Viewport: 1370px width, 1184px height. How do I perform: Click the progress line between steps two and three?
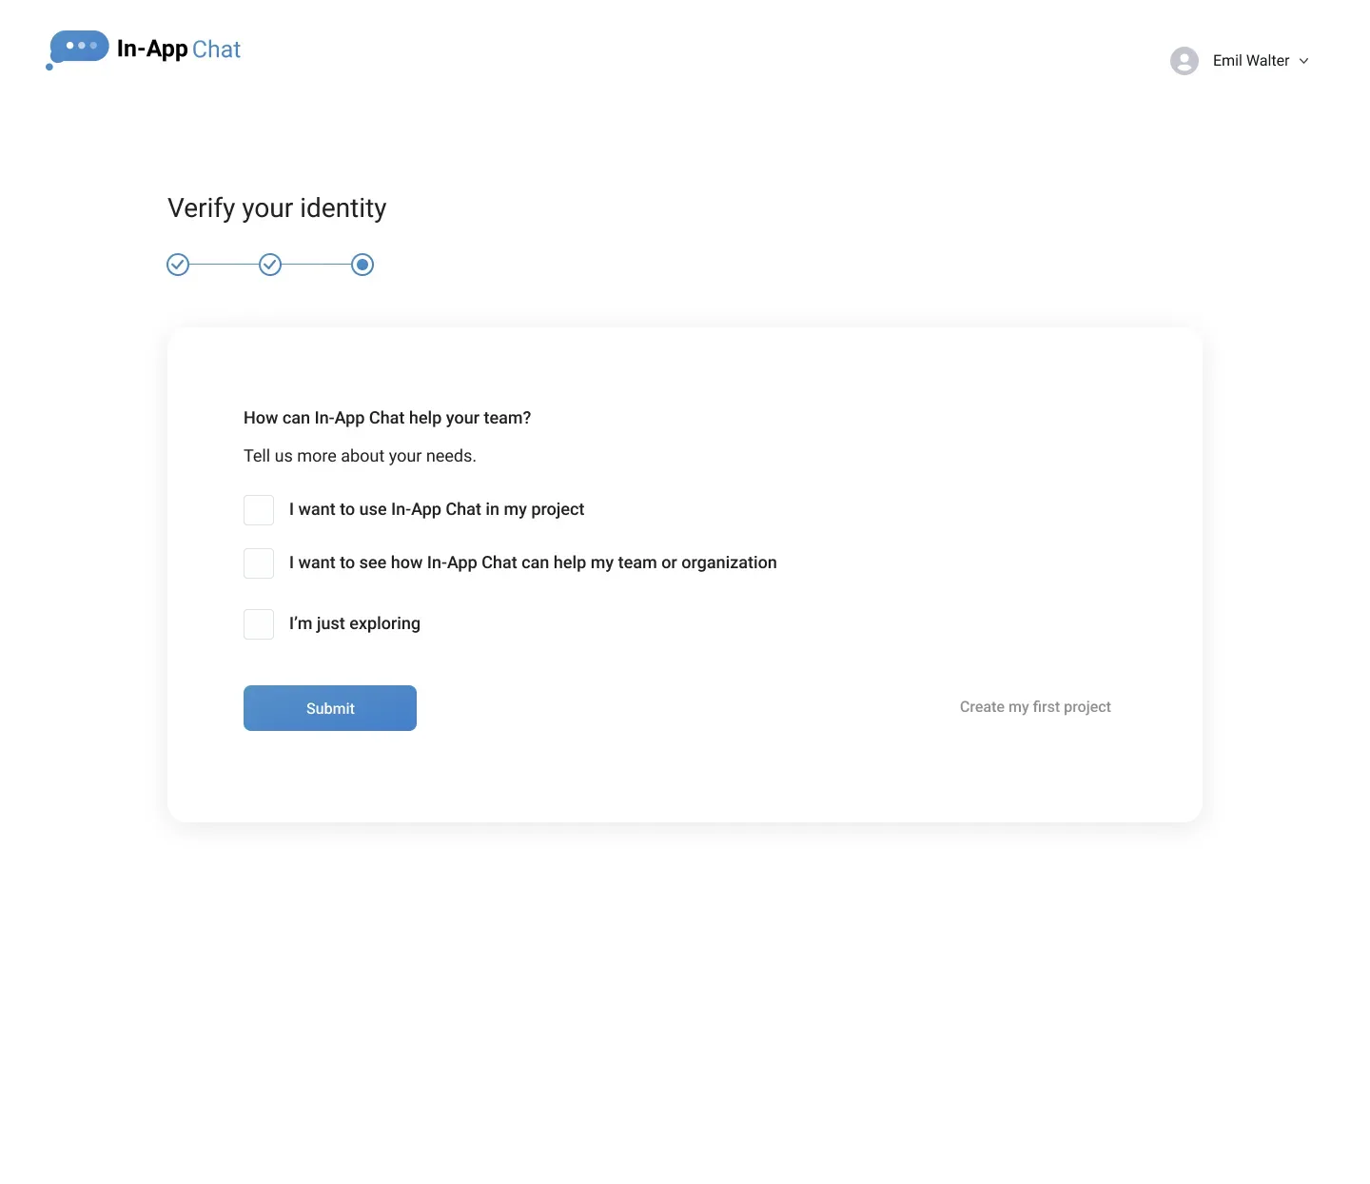tap(316, 265)
